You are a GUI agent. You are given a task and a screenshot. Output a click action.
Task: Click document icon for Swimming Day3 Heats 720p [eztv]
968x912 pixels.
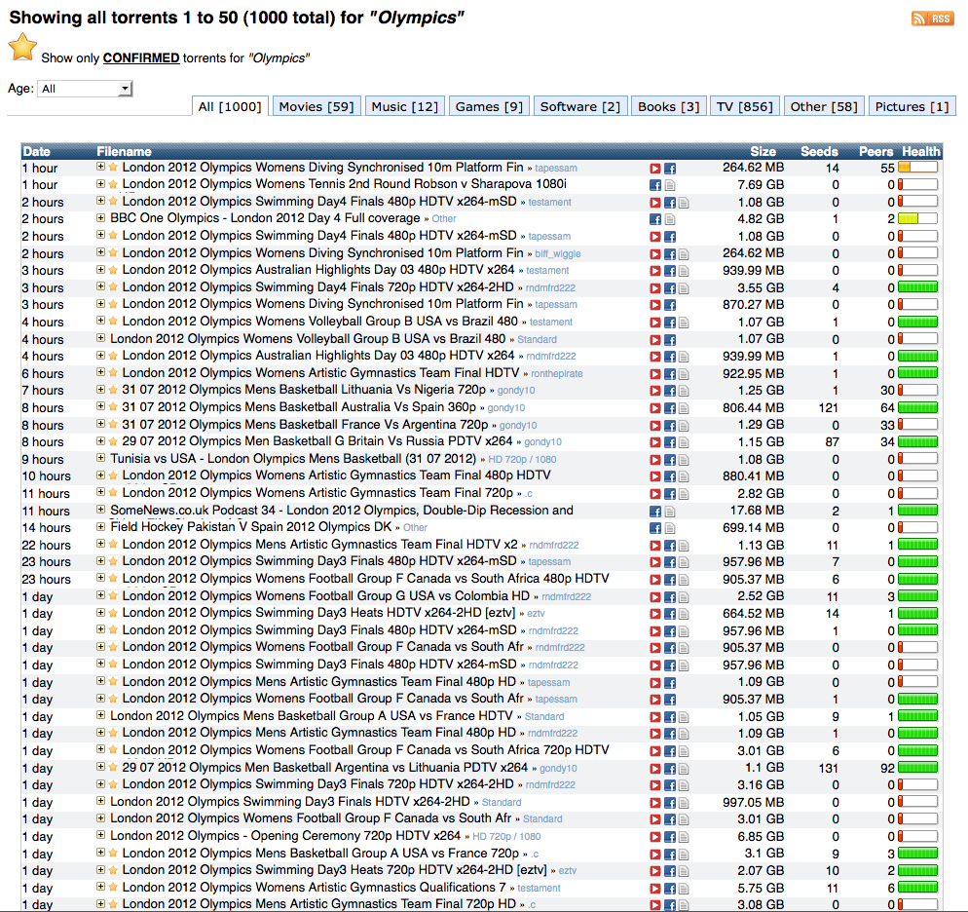point(684,871)
